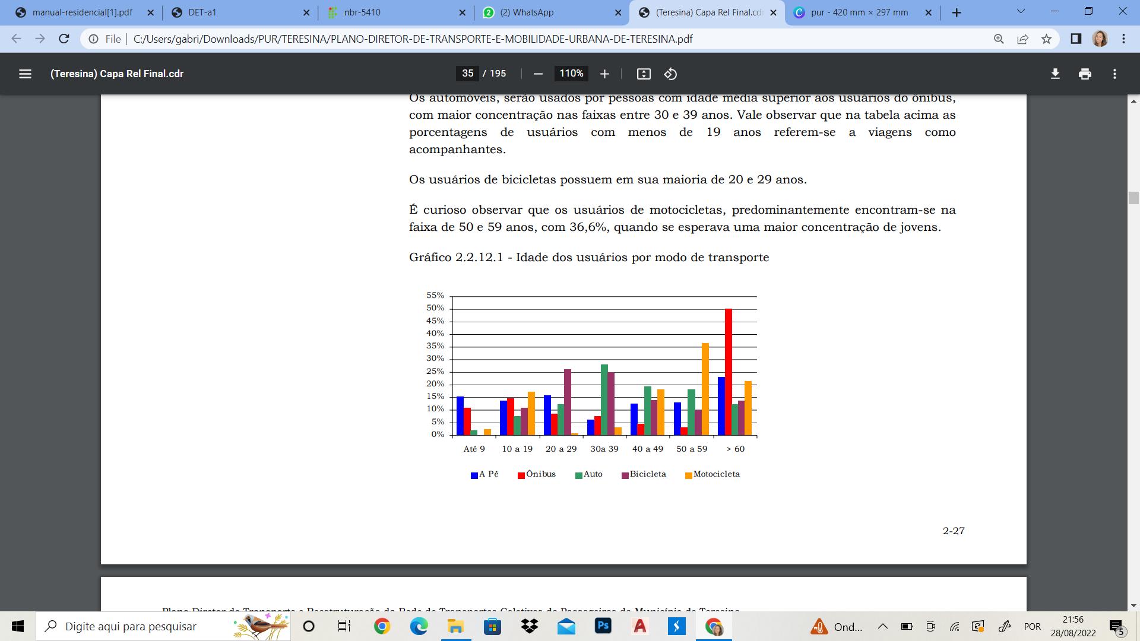This screenshot has width=1140, height=641.
Task: Click the fit to page icon
Action: click(x=644, y=74)
